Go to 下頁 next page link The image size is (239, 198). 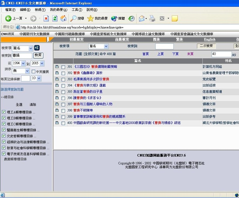(x=175, y=54)
